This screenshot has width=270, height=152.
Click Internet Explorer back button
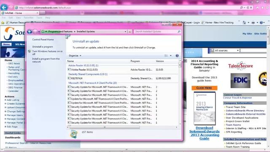[4, 8]
